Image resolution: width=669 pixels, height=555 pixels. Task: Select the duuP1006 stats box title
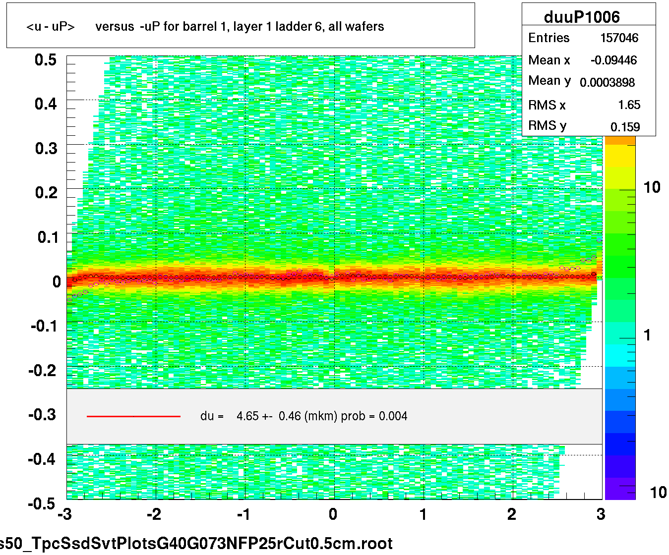[x=582, y=17]
